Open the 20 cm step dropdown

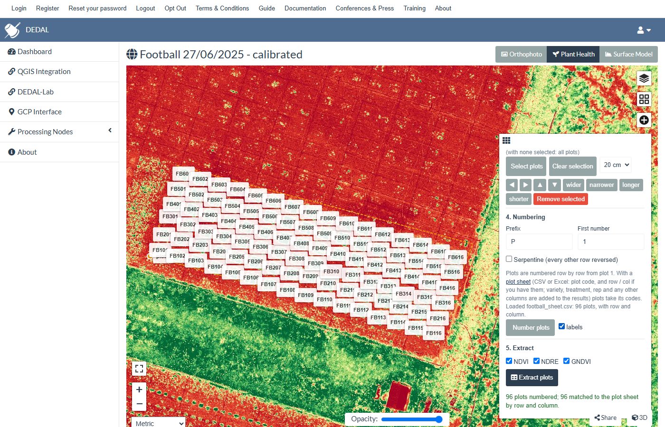pyautogui.click(x=616, y=165)
